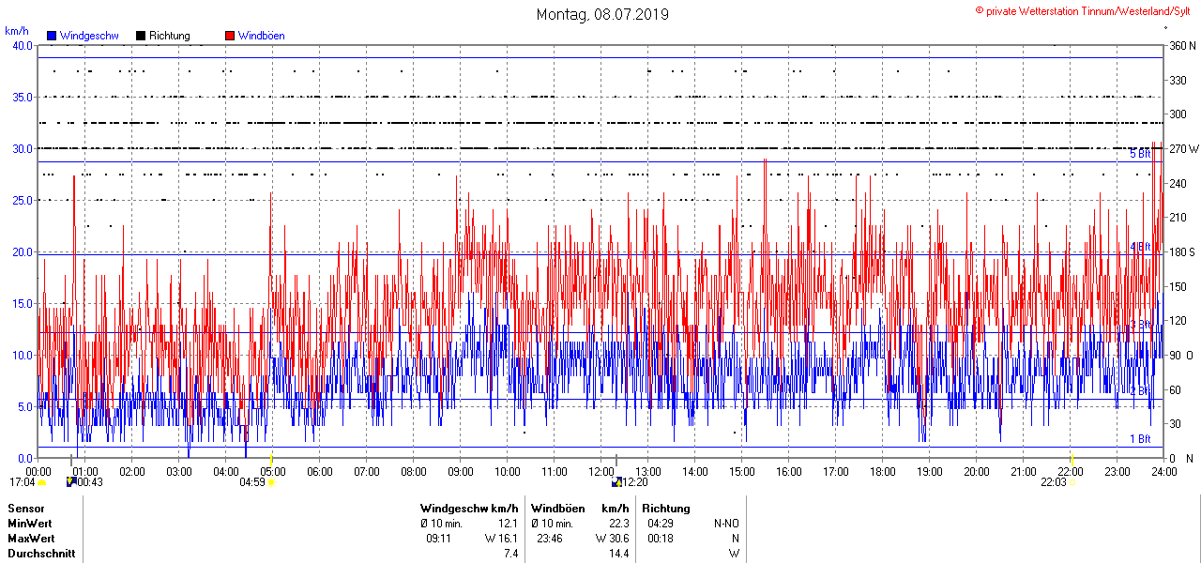Click the 40.0 value on left axis
This screenshot has width=1201, height=563.
(x=22, y=45)
